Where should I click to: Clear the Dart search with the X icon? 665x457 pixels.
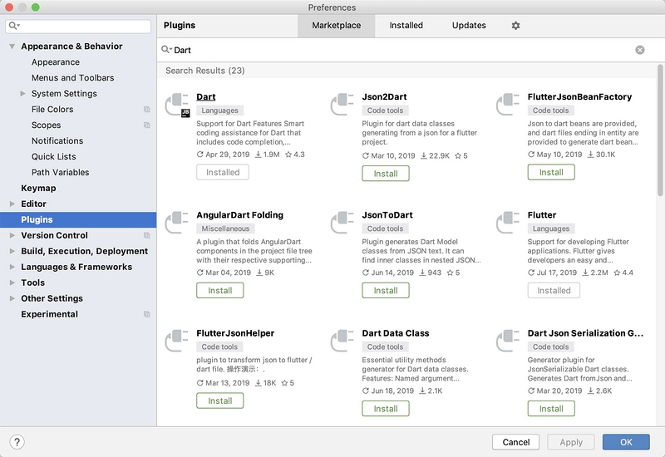639,50
